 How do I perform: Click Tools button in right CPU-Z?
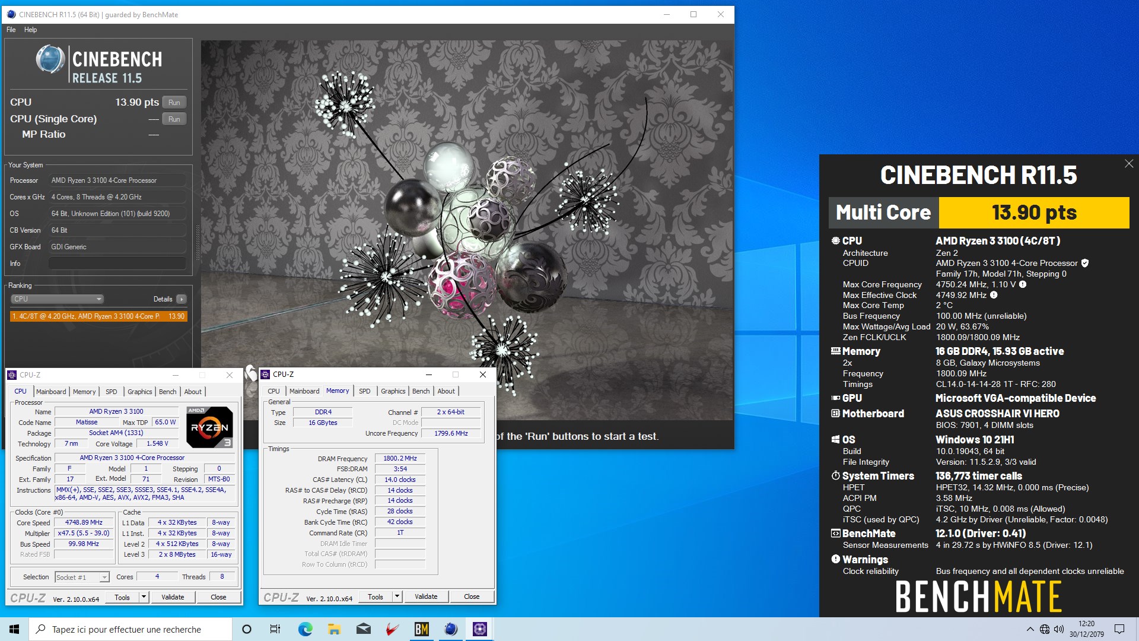pyautogui.click(x=376, y=596)
